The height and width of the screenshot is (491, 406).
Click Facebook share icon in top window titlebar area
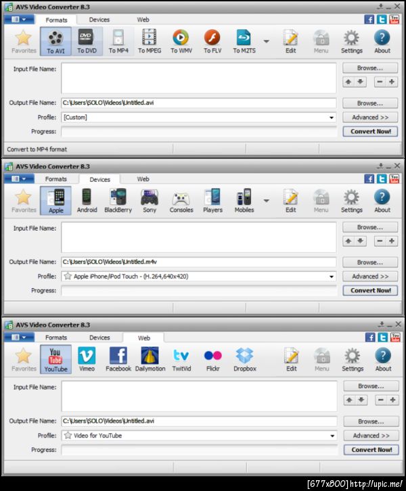click(369, 20)
